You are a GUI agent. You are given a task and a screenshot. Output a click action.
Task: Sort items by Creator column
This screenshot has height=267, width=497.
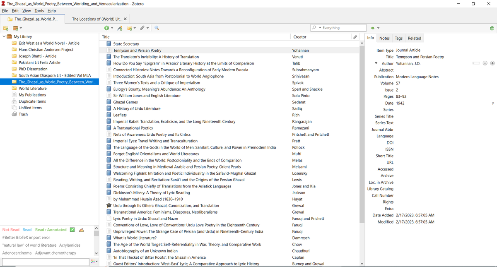321,37
